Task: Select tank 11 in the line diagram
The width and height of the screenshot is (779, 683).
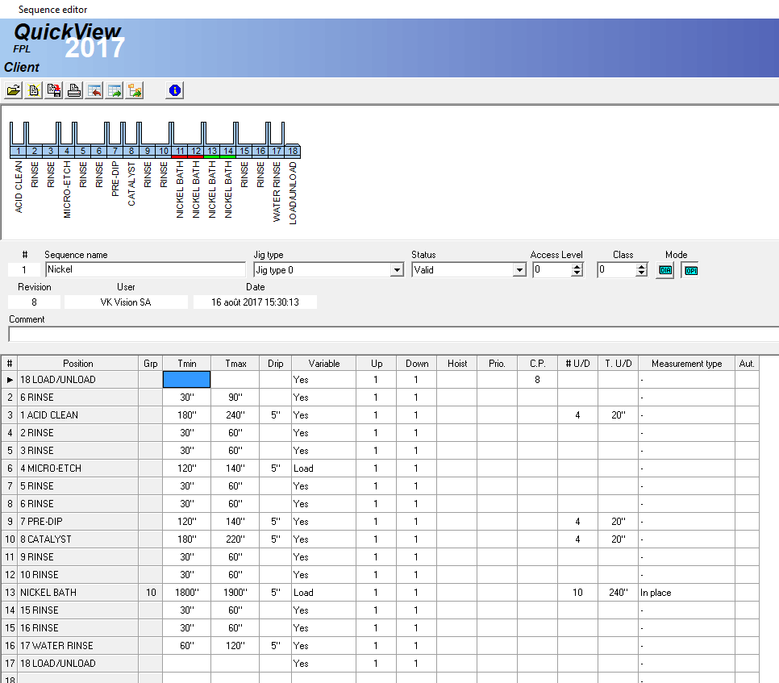Action: (x=180, y=151)
